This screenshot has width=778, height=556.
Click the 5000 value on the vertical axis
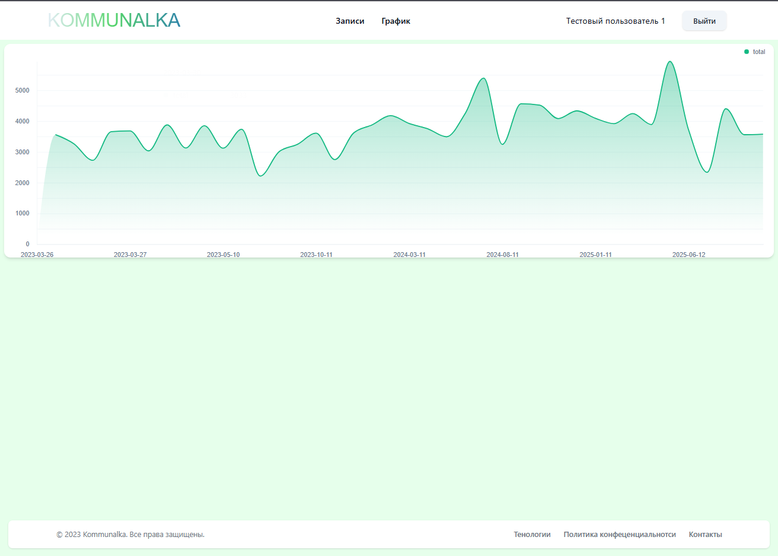[x=23, y=91]
